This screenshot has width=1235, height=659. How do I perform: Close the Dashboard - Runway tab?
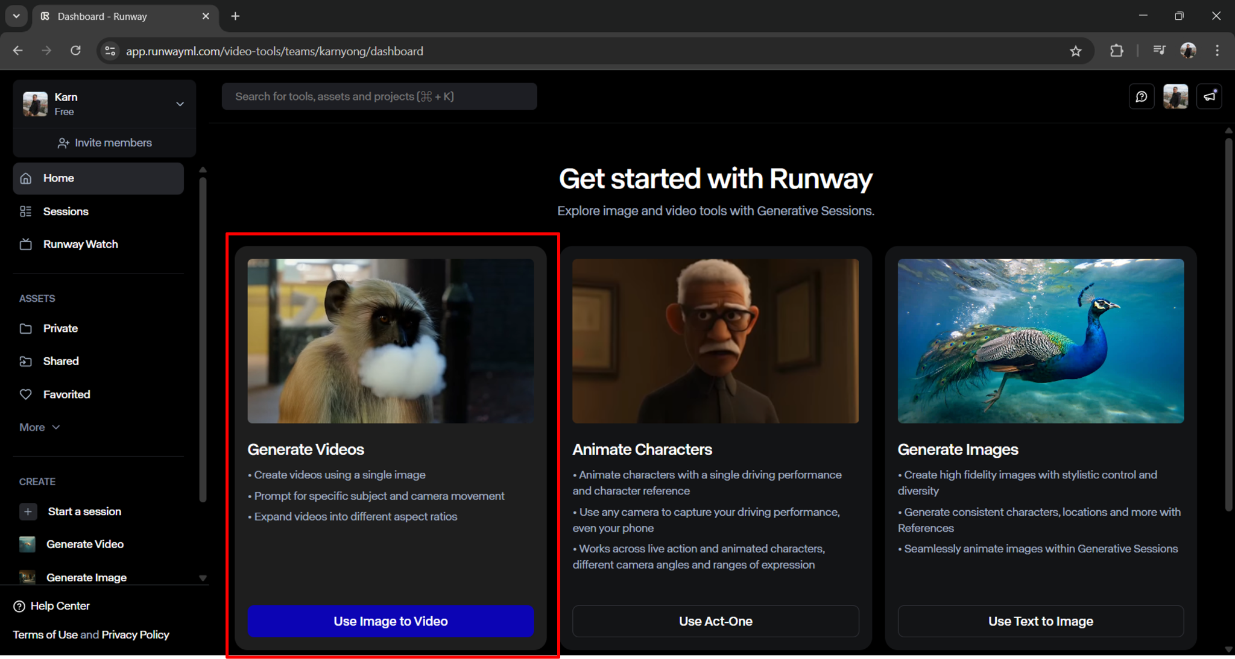click(206, 16)
